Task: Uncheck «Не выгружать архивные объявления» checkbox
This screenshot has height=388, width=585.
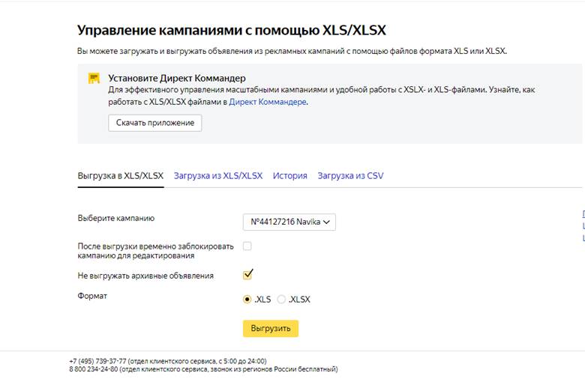Action: tap(247, 274)
